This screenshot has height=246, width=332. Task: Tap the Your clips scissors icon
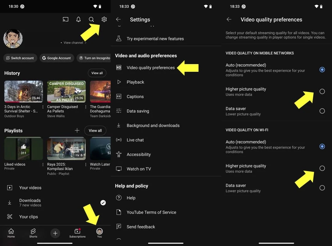(10, 217)
